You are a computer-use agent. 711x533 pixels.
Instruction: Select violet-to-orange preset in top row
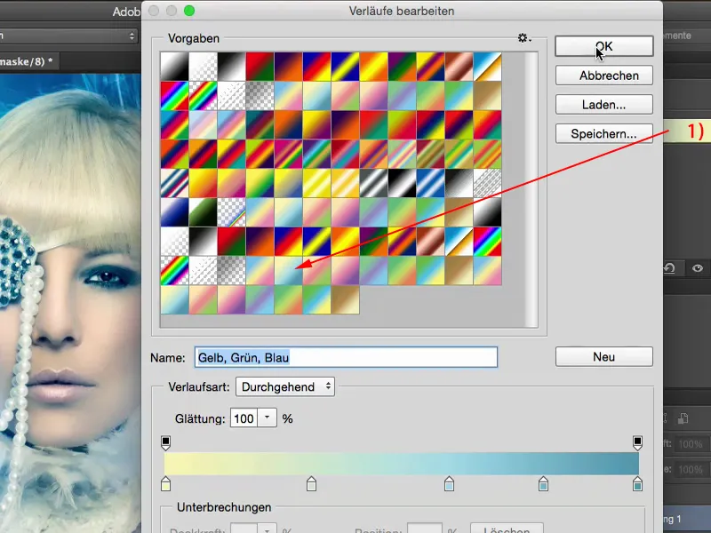click(288, 67)
